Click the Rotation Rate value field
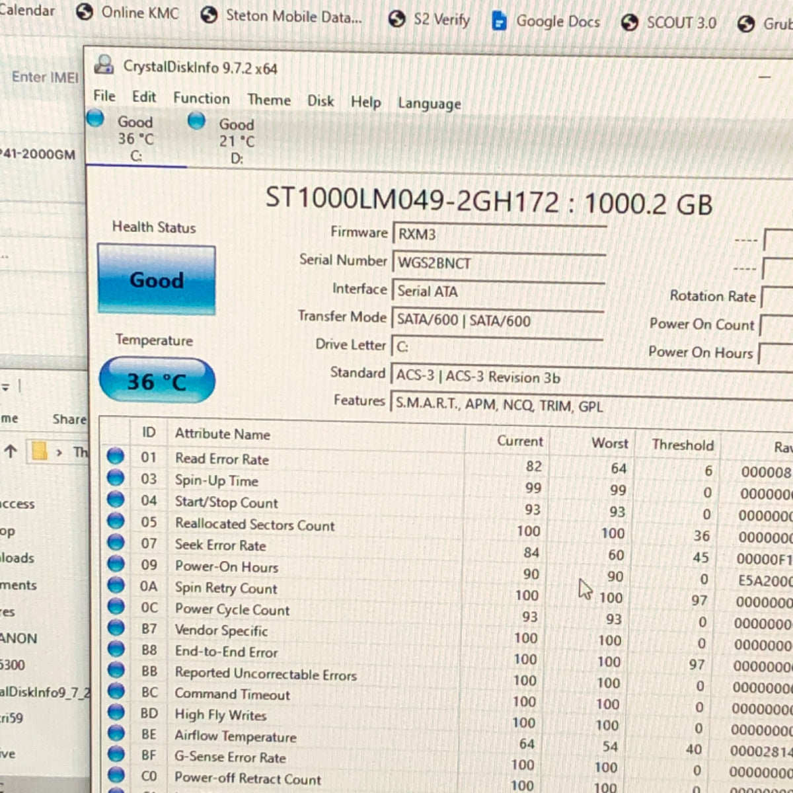The image size is (793, 793). pos(777,297)
